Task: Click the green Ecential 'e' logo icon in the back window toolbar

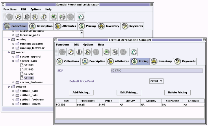Action: [81, 17]
